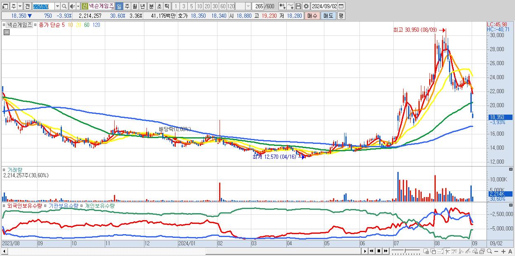Switch to the tick 틱 chart period
The height and width of the screenshot is (256, 515).
[167, 6]
